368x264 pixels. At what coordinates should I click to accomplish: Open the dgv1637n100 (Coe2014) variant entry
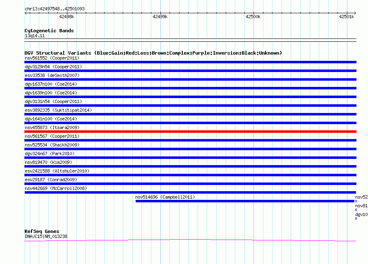[51, 84]
